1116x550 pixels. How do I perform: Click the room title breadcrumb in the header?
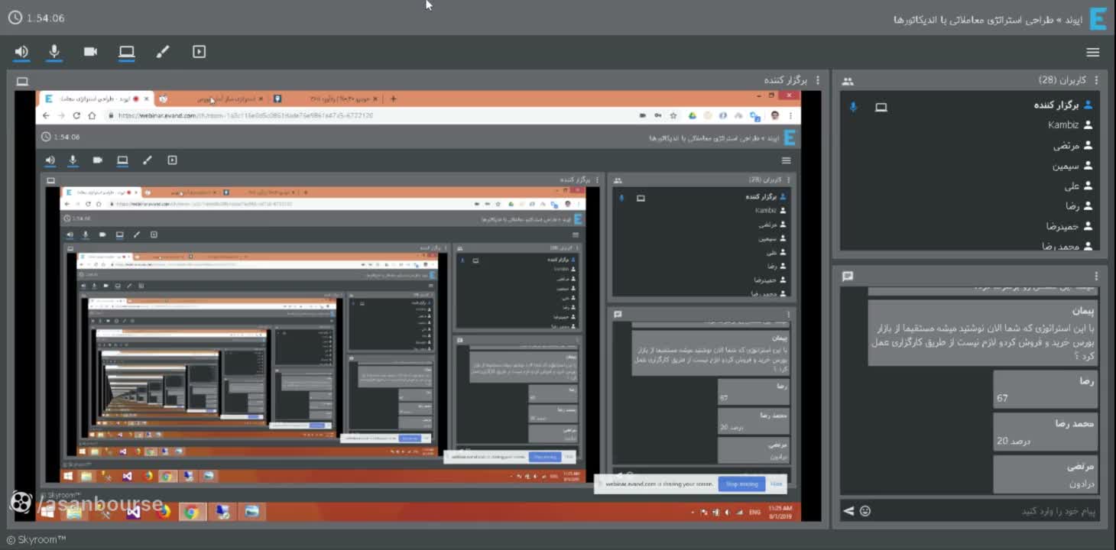click(x=988, y=19)
